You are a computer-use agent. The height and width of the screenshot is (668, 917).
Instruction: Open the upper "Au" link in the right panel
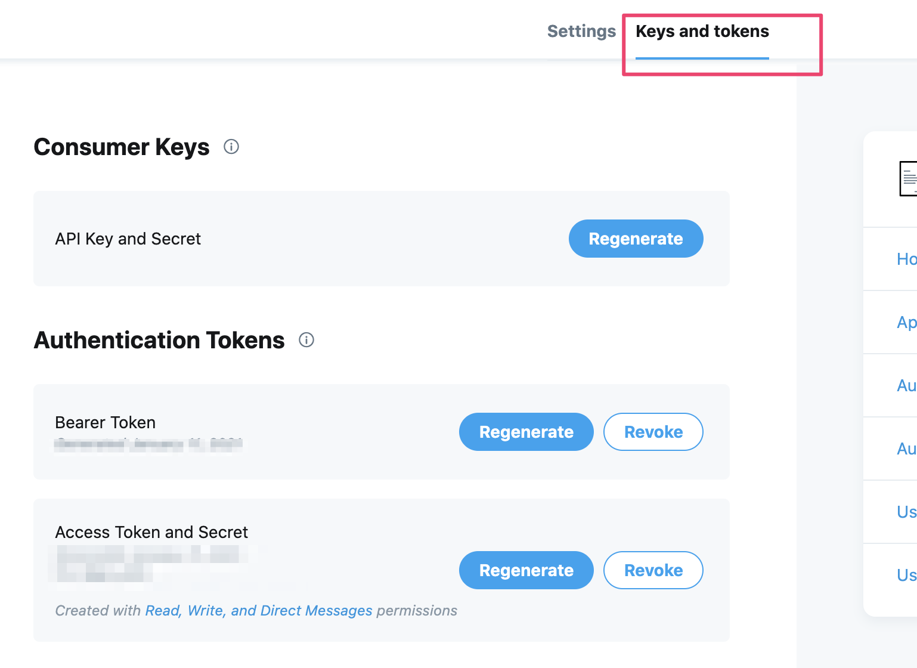point(906,385)
